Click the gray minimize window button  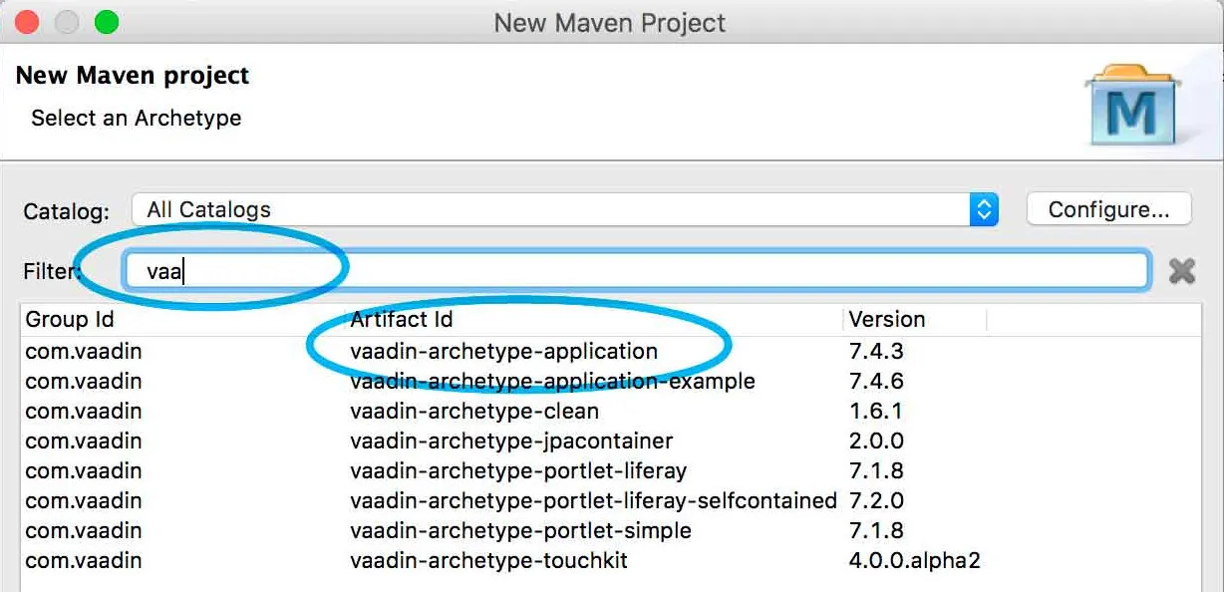tap(67, 22)
